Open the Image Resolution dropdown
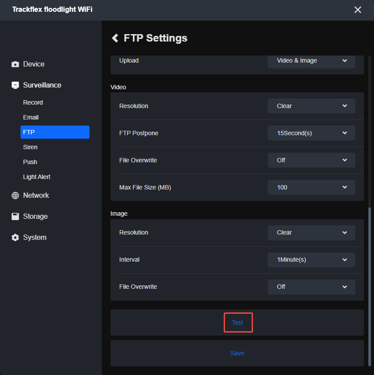Screen dimensions: 374x375 pos(311,233)
